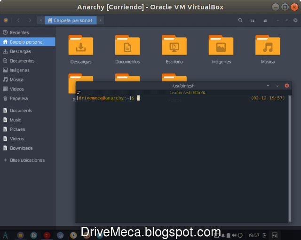
Task: Close the /usr/bin/zsh terminal window
Action: coord(287,86)
